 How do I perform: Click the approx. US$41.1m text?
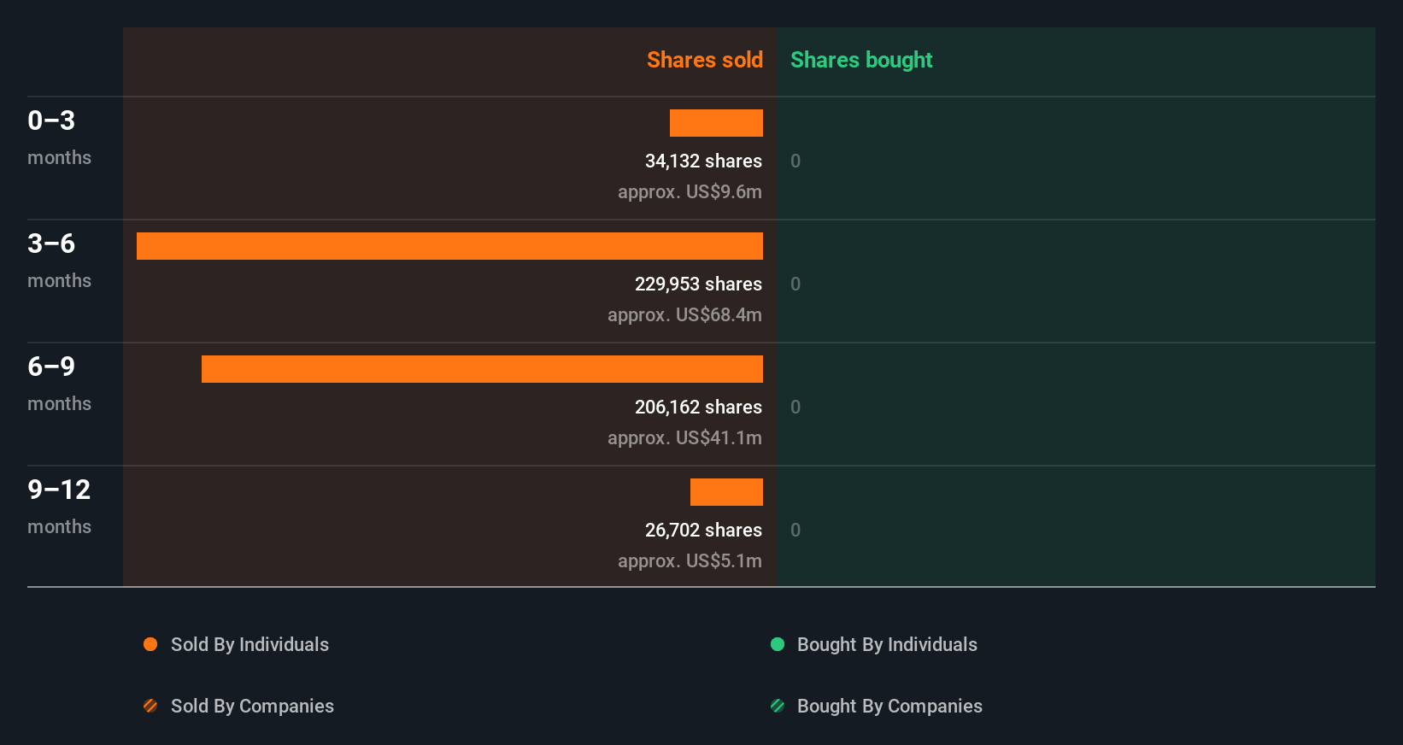click(x=684, y=438)
